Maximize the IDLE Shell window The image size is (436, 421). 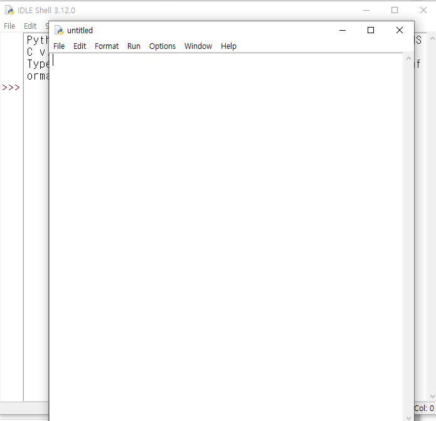(x=395, y=10)
